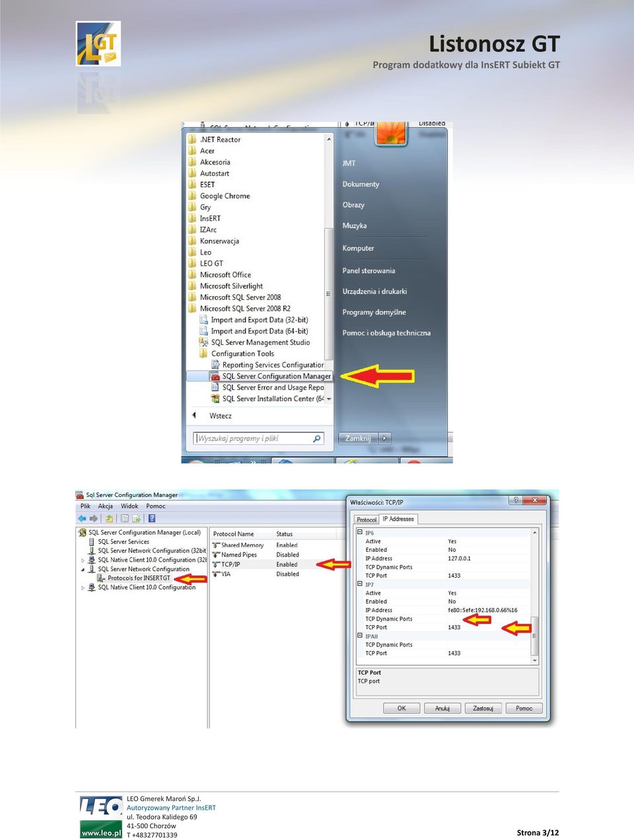
Task: Click the search magnifier in Start menu
Action: [x=317, y=438]
